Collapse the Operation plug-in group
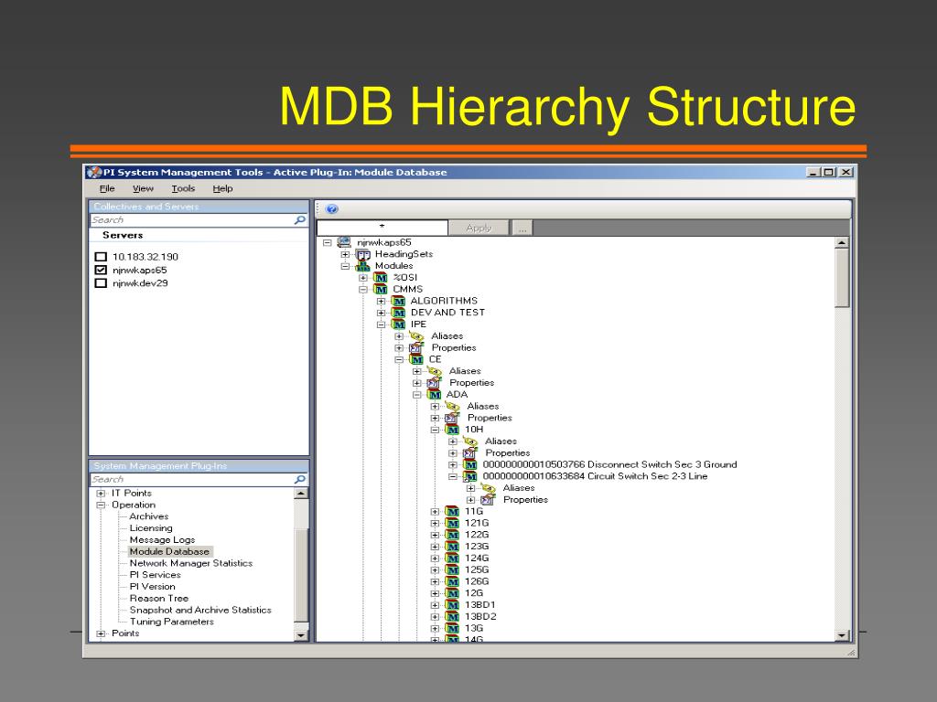Viewport: 937px width, 702px height. tap(101, 505)
